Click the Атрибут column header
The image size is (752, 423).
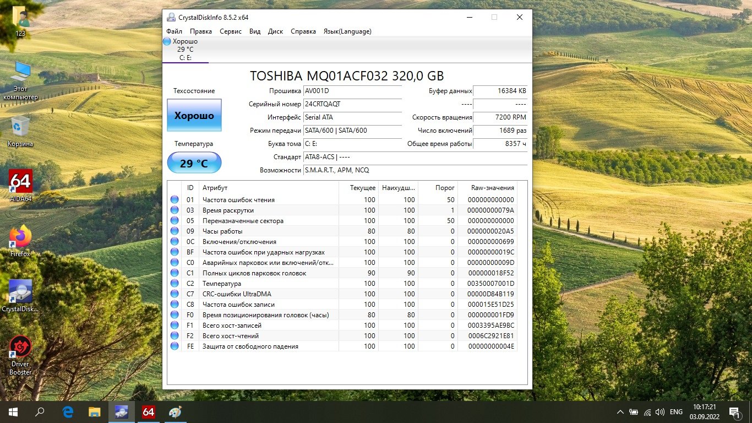click(x=269, y=188)
